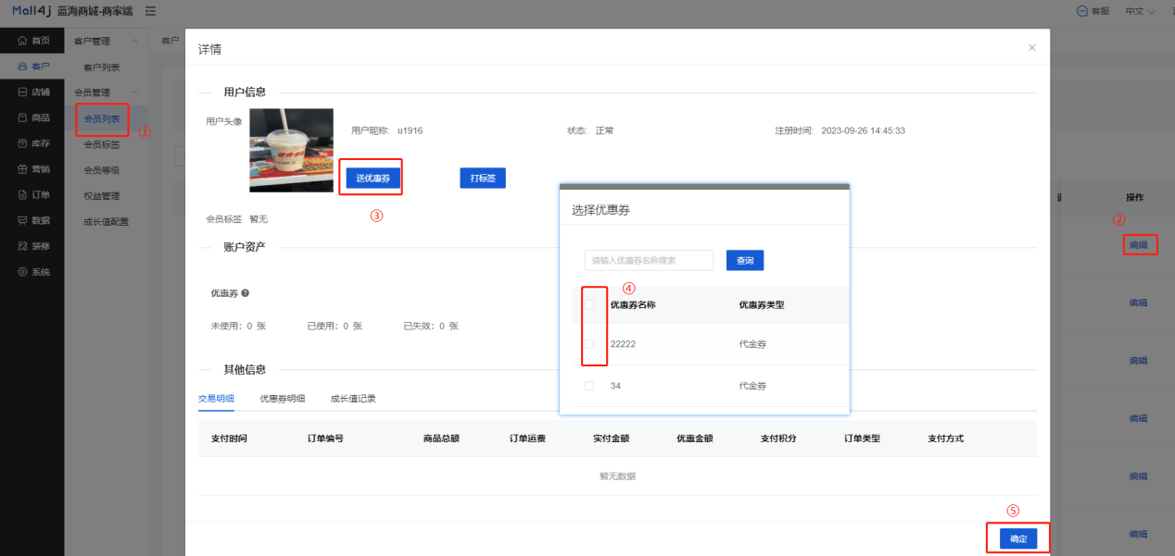Click the last visible 编辑 link at bottom

tap(1138, 534)
